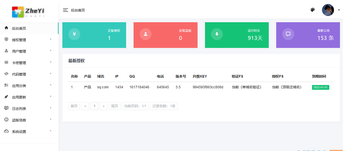Viewport: 344px width, 151px height.
Task: Click the phone number 645645 cell
Action: coord(163,87)
